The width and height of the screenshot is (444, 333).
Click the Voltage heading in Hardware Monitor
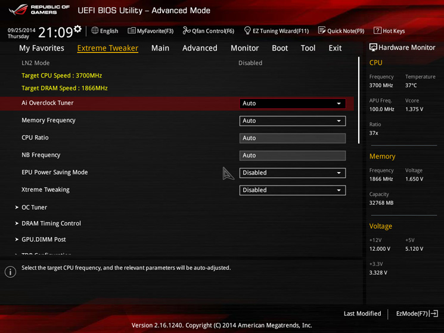click(x=381, y=226)
